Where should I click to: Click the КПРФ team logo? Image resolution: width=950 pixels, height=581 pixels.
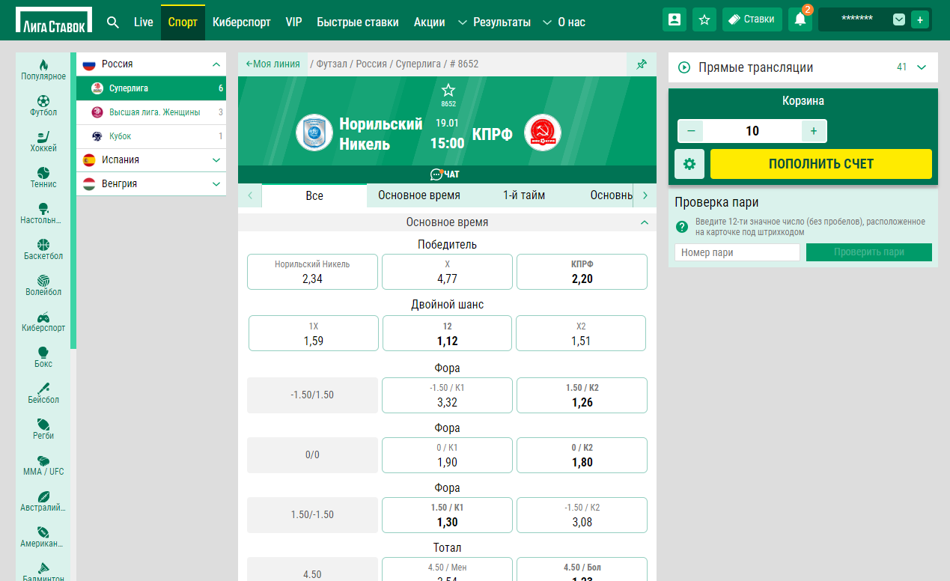[543, 133]
